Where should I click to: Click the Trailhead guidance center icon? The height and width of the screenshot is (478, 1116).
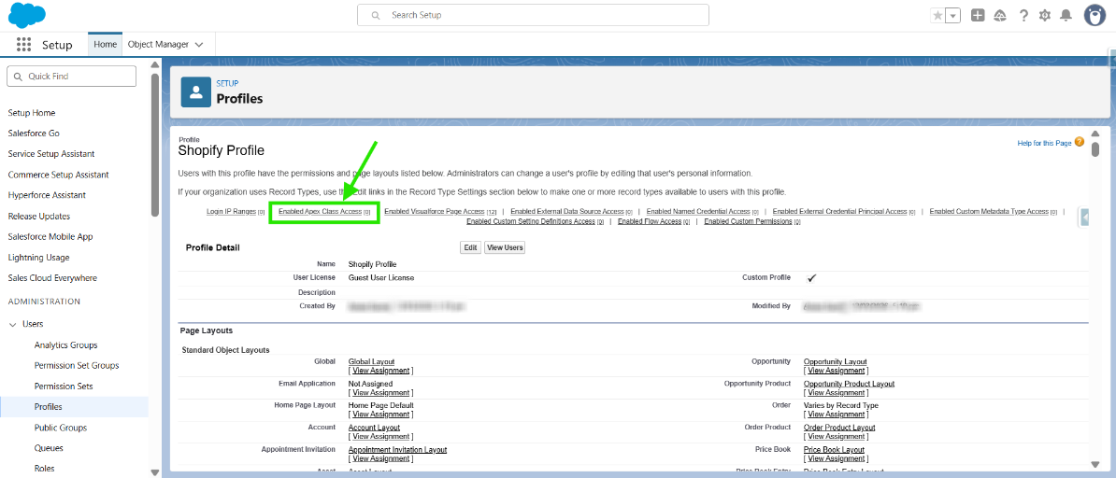coord(1000,15)
